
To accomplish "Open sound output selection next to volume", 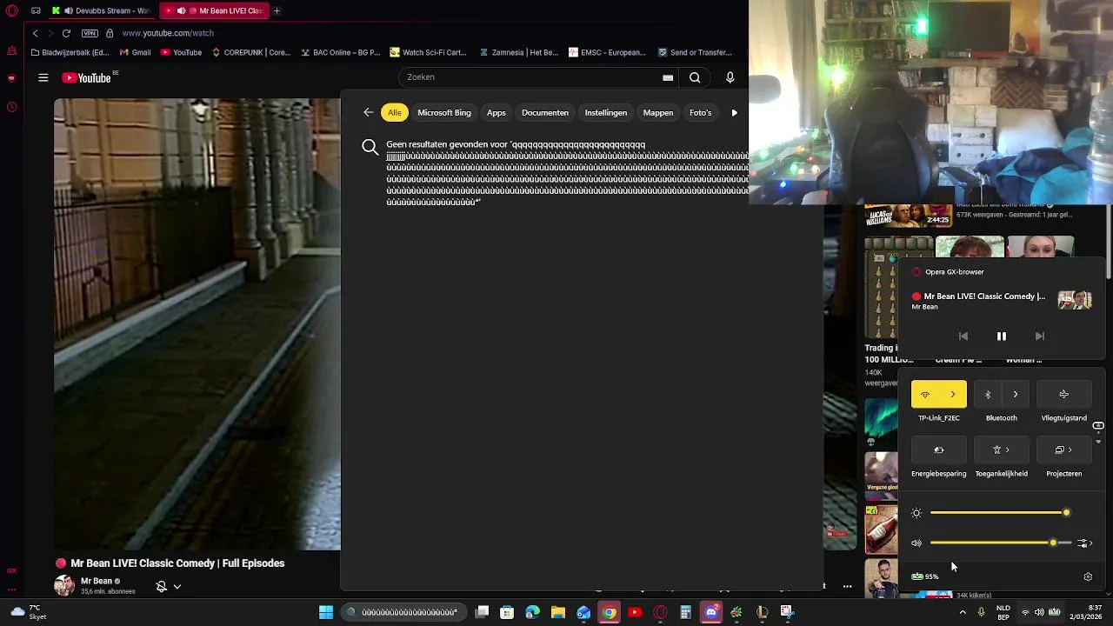I will (x=1084, y=543).
